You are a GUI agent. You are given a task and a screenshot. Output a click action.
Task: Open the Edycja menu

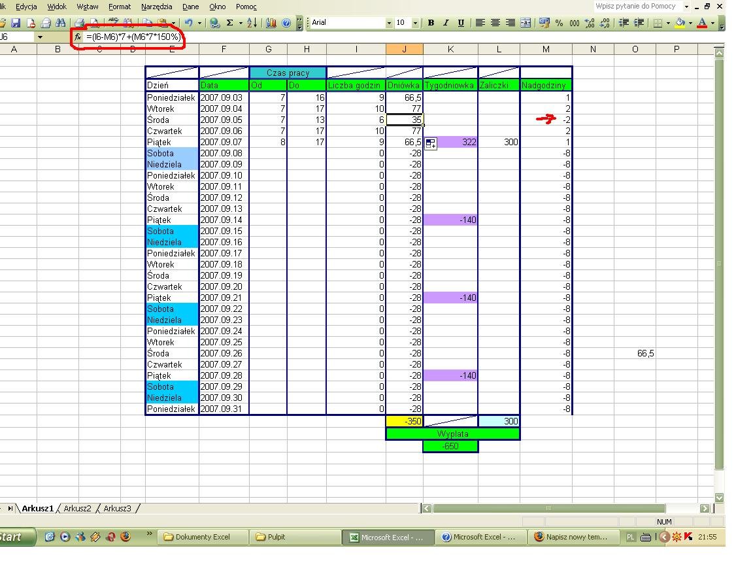click(26, 7)
